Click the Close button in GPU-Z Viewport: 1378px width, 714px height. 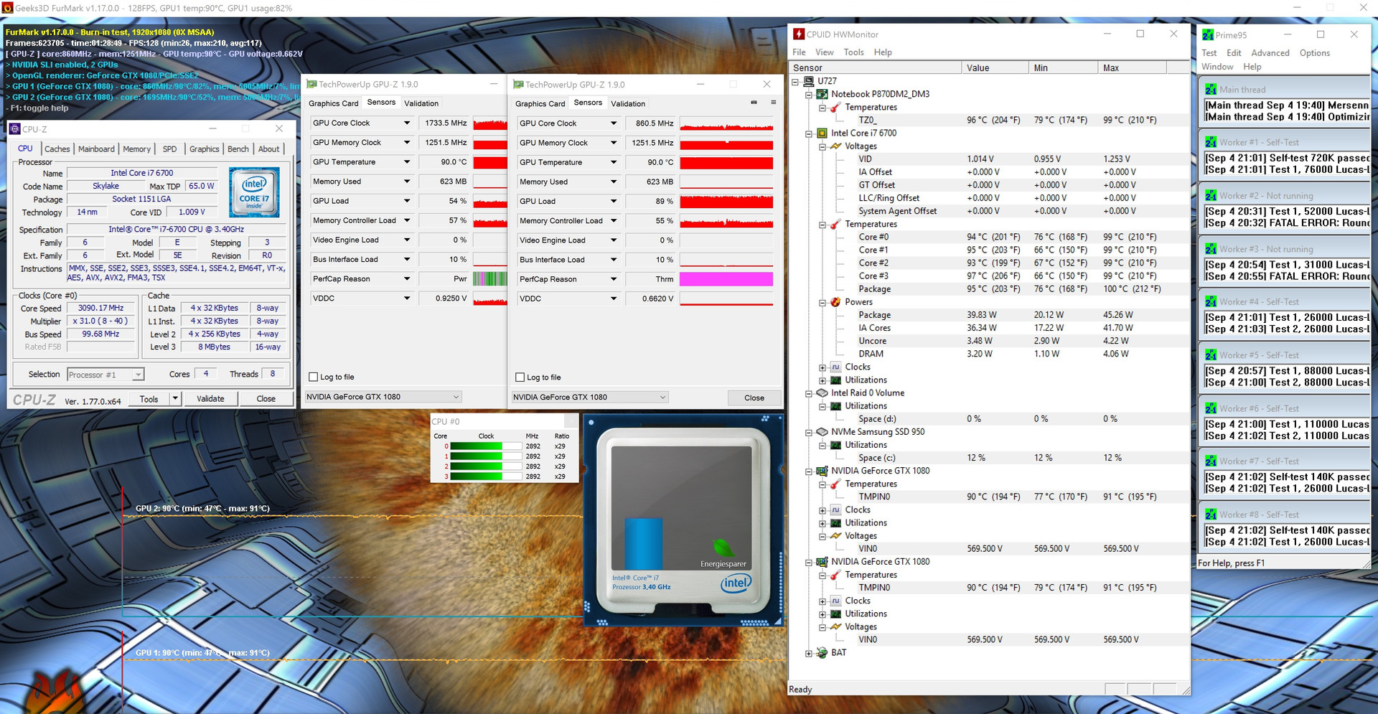pos(754,398)
